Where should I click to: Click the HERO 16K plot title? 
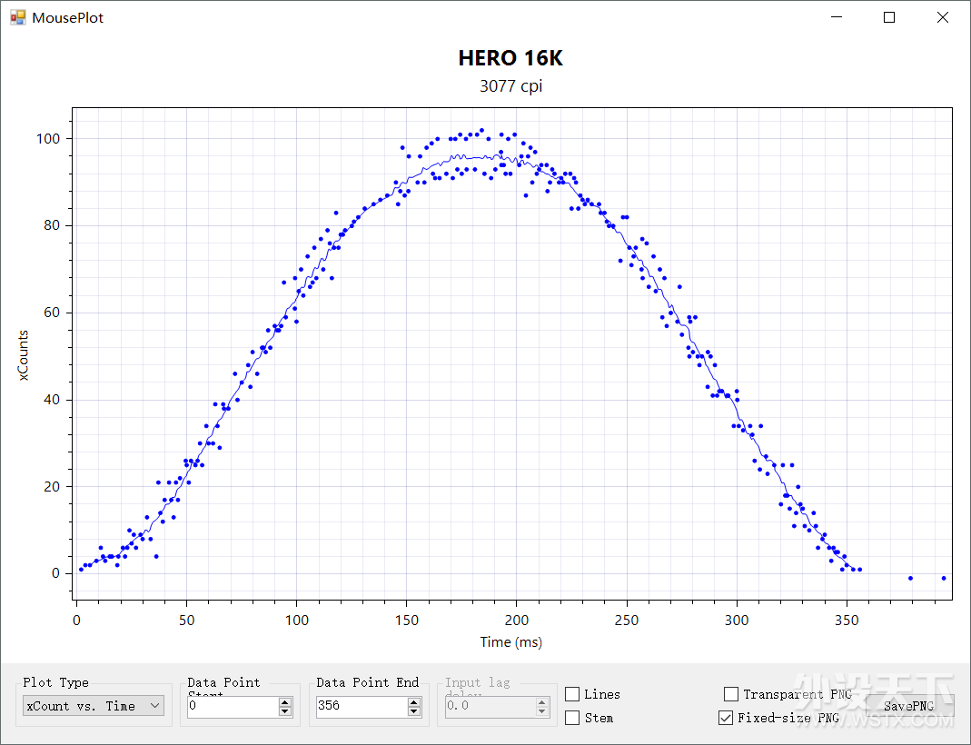tap(510, 58)
